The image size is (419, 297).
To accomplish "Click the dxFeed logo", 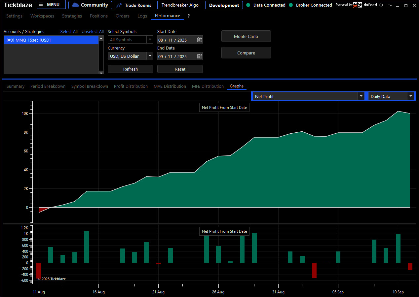I will coord(358,5).
